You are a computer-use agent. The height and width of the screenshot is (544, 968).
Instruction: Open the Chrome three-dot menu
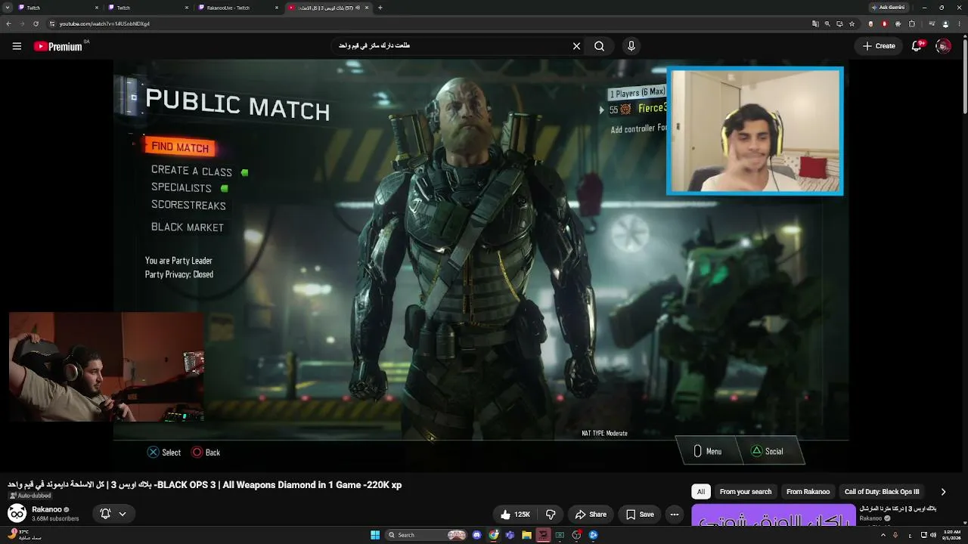(959, 23)
